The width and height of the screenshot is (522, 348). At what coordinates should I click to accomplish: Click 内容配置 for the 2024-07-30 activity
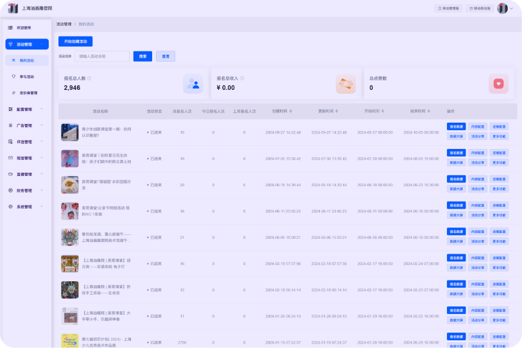click(478, 153)
